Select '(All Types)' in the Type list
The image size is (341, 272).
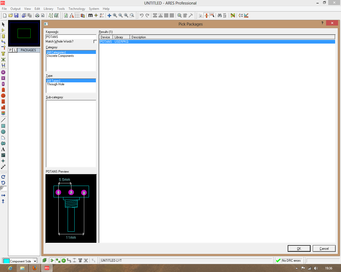(x=71, y=81)
